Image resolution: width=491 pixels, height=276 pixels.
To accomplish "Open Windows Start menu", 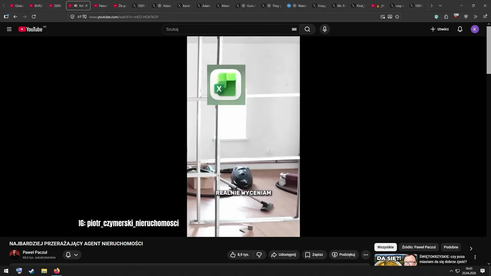I will [x=6, y=271].
